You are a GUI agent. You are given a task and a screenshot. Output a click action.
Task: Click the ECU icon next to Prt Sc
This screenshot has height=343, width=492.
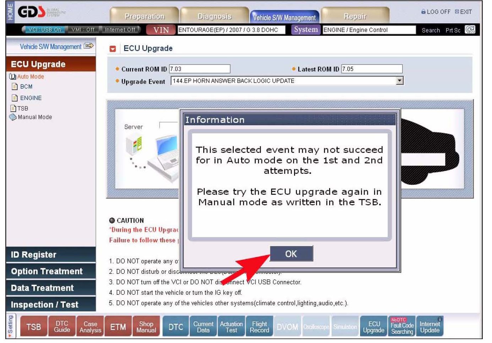point(470,30)
